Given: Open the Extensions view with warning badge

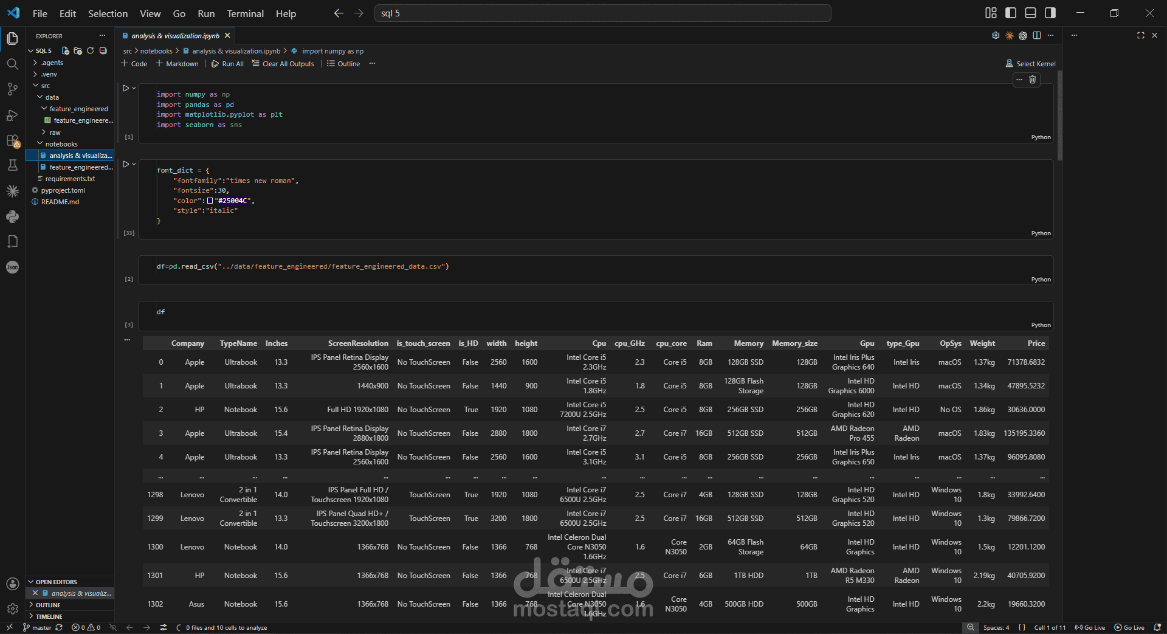Looking at the screenshot, I should [12, 140].
